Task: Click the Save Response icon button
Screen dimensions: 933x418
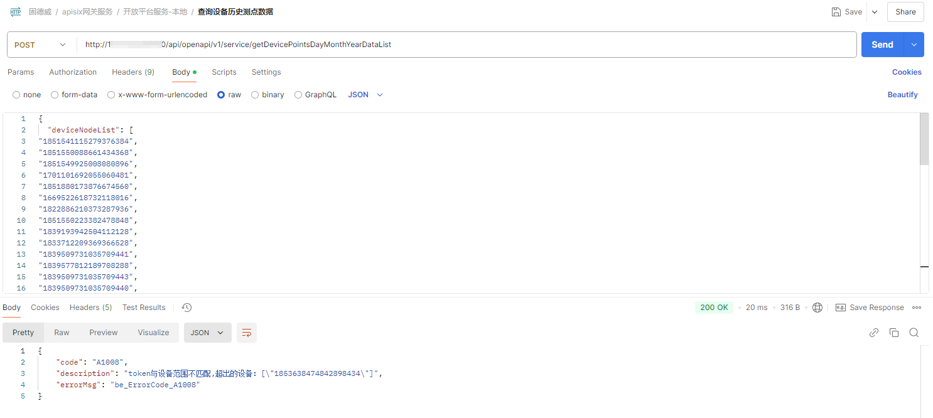Action: click(840, 308)
